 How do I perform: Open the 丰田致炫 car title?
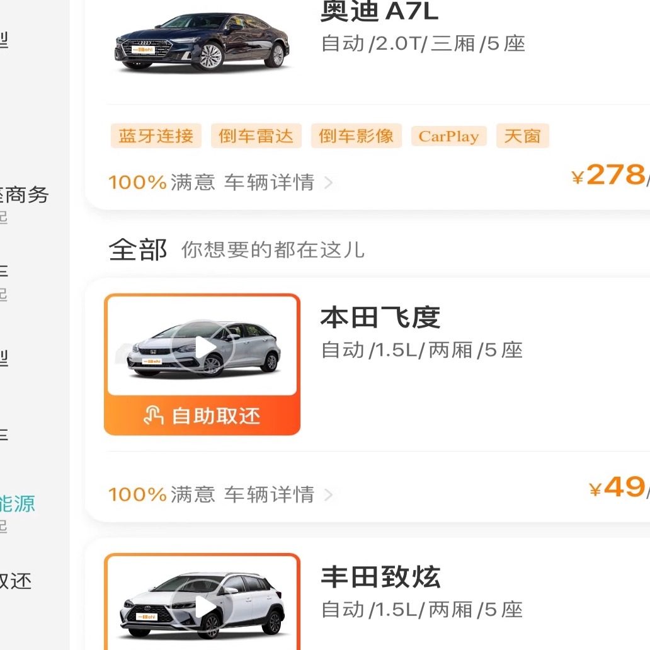pyautogui.click(x=380, y=577)
